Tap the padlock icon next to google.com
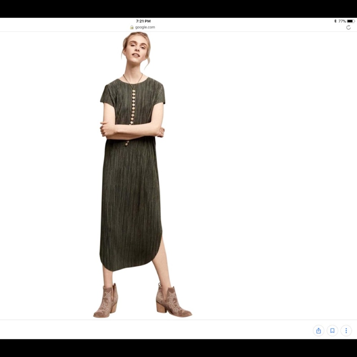Screen dimensions: 357x357 pyautogui.click(x=132, y=27)
